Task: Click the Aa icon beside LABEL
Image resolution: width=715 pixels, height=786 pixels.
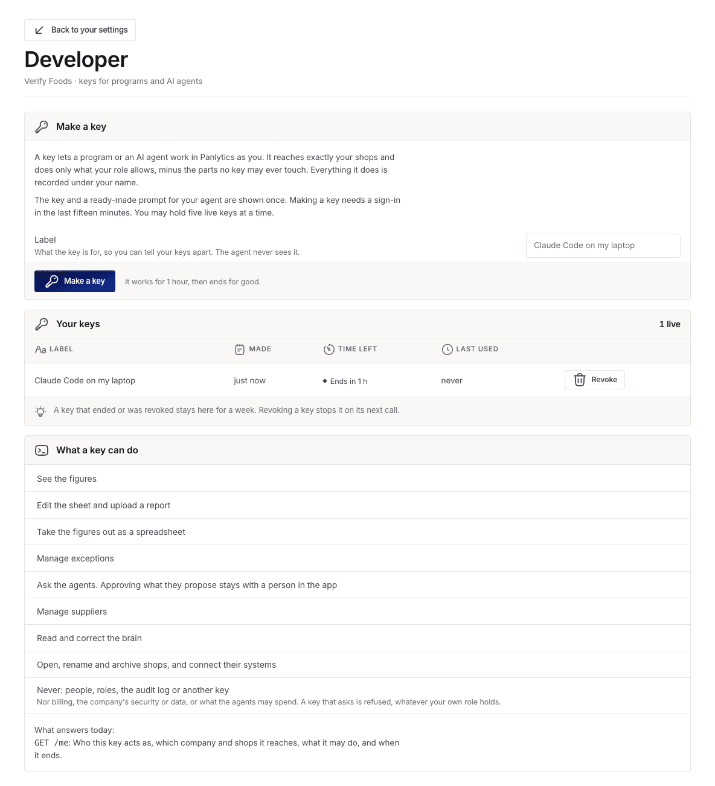Action: pyautogui.click(x=40, y=350)
